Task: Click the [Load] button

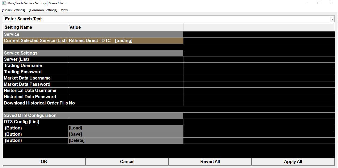Action: (126, 128)
